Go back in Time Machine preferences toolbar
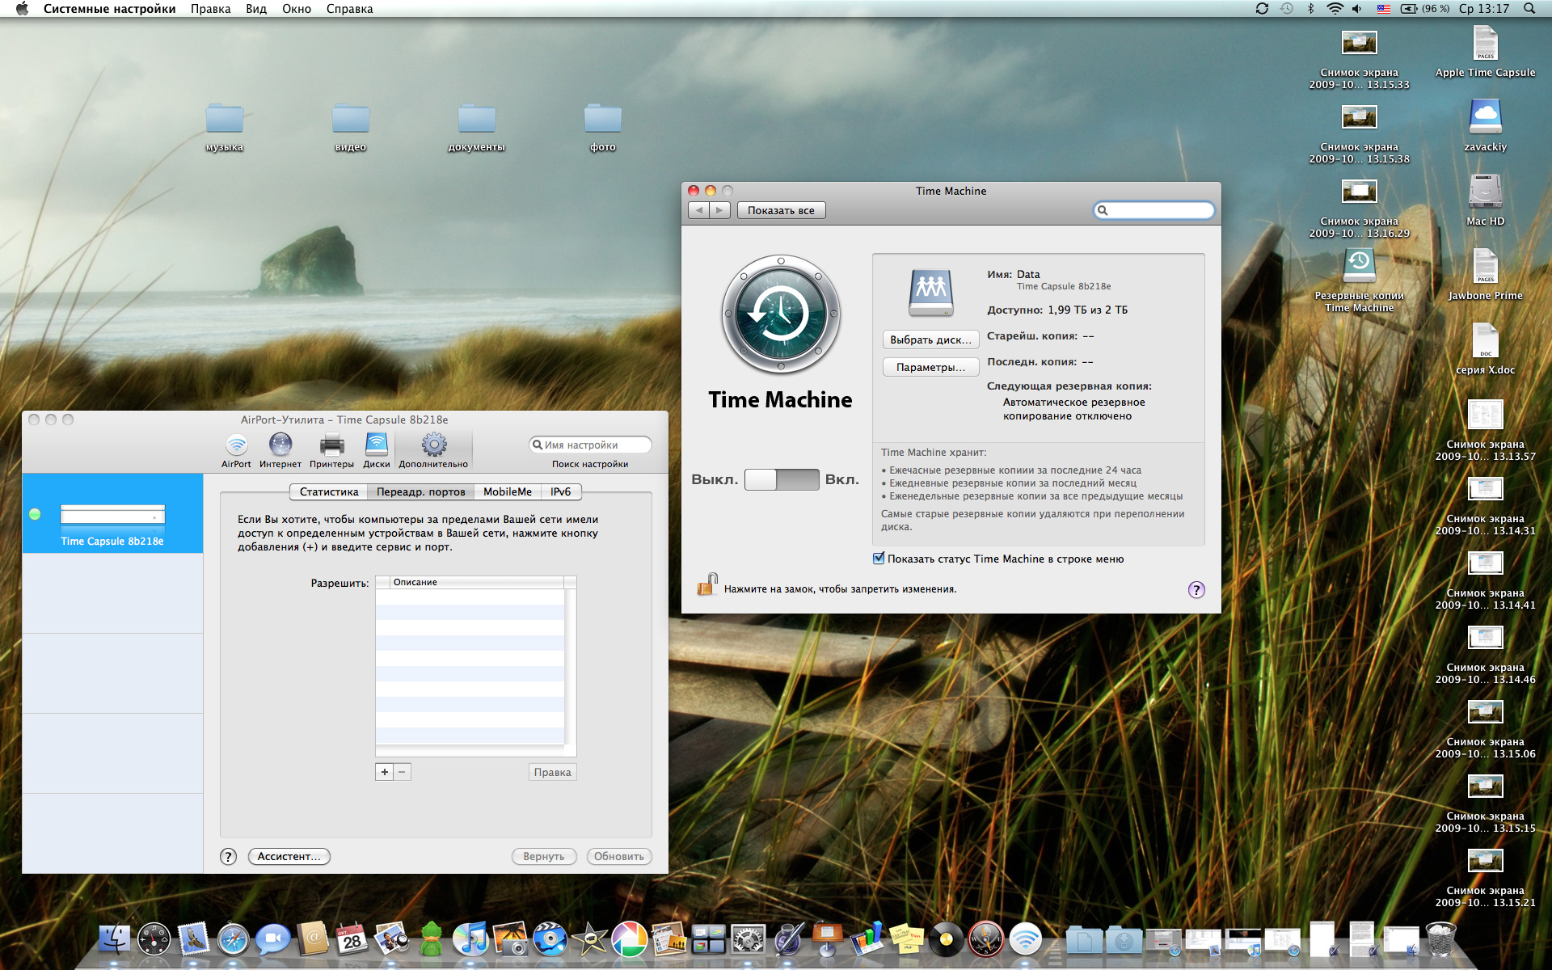Screen dimensions: 1552x970 click(699, 210)
